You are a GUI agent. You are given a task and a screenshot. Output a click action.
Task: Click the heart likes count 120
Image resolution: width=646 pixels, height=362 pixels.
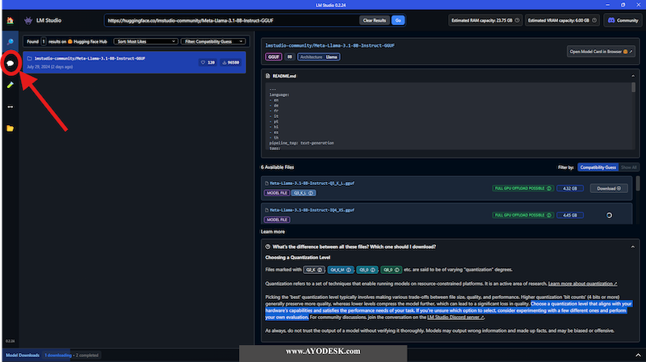pos(208,62)
